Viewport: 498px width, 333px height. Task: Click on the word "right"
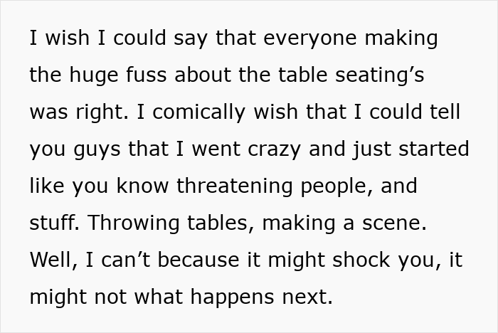point(102,112)
